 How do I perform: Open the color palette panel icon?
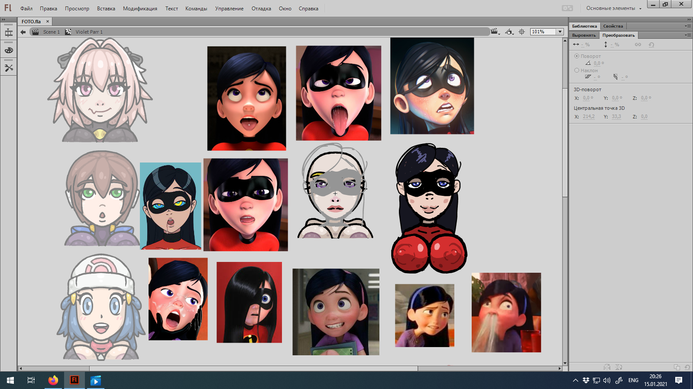[x=9, y=50]
